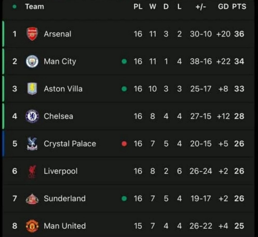Viewport: 258px width, 237px height.
Task: Click the Aston Villa club crest
Action: [32, 89]
